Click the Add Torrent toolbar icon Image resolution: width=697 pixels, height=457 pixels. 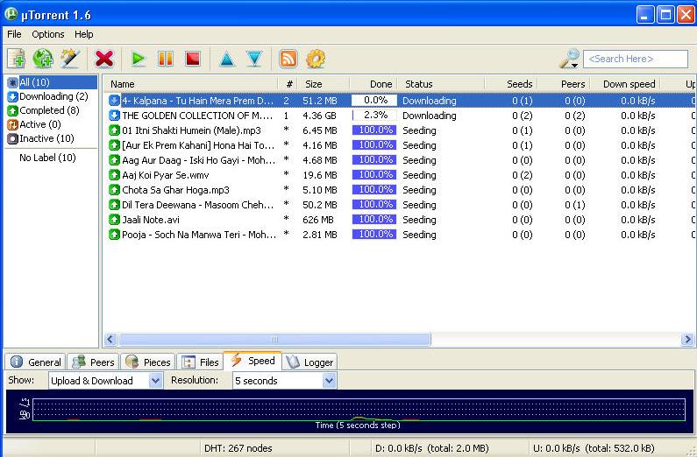coord(17,59)
